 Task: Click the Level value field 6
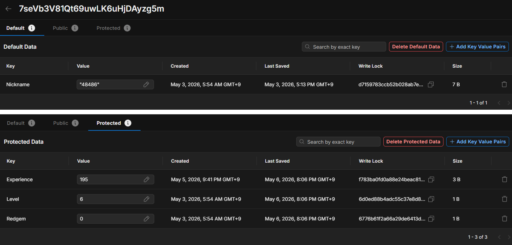click(116, 199)
